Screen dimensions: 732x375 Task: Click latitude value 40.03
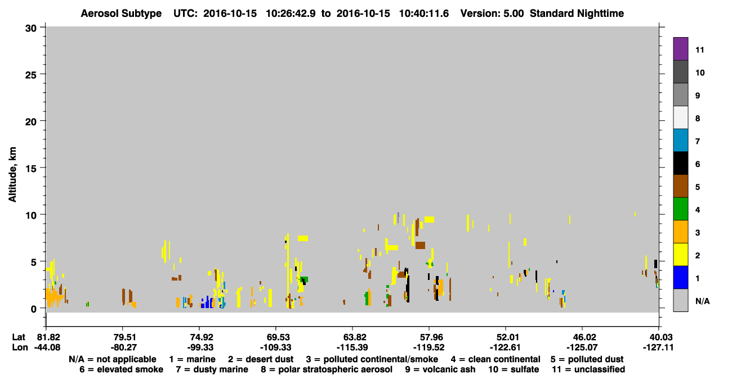659,337
